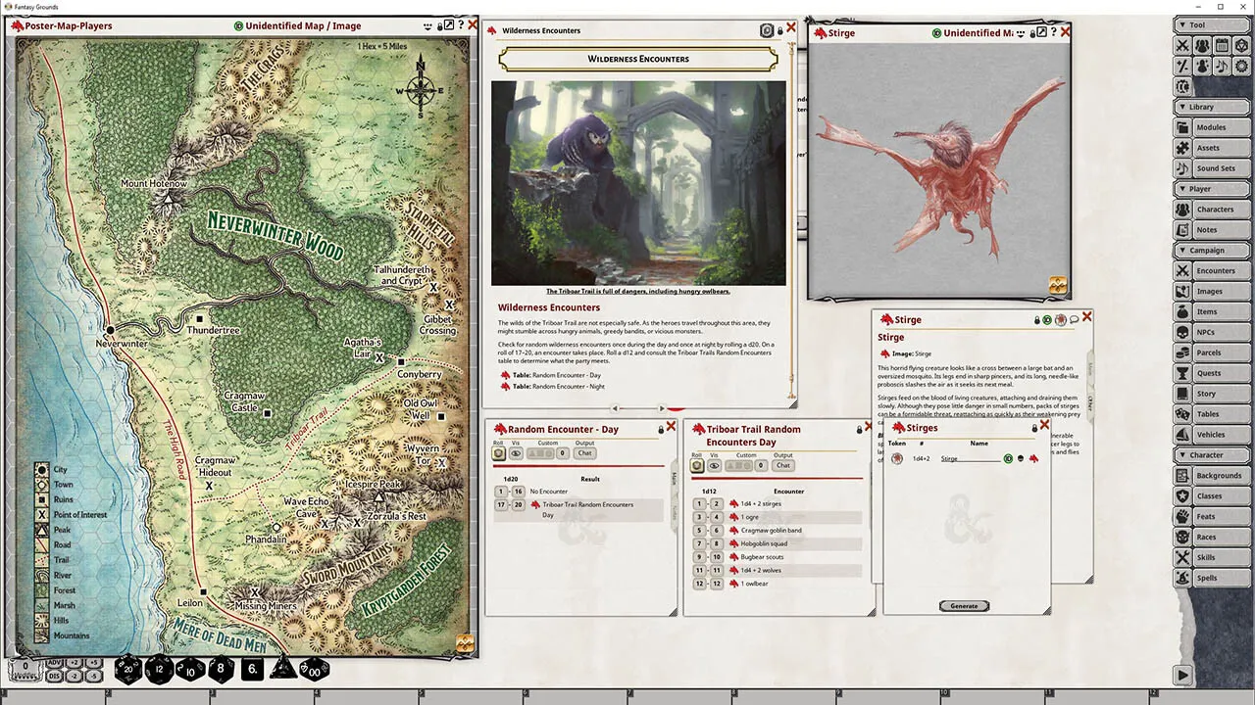This screenshot has width=1255, height=705.
Task: Click the modifier total box showing 0
Action: (25, 669)
